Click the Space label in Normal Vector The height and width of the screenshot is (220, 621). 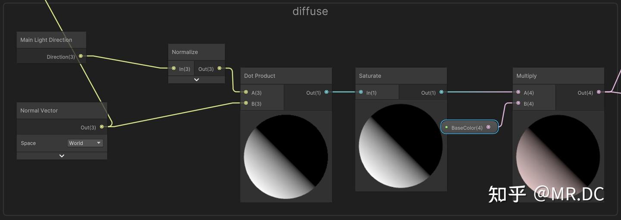click(x=28, y=143)
